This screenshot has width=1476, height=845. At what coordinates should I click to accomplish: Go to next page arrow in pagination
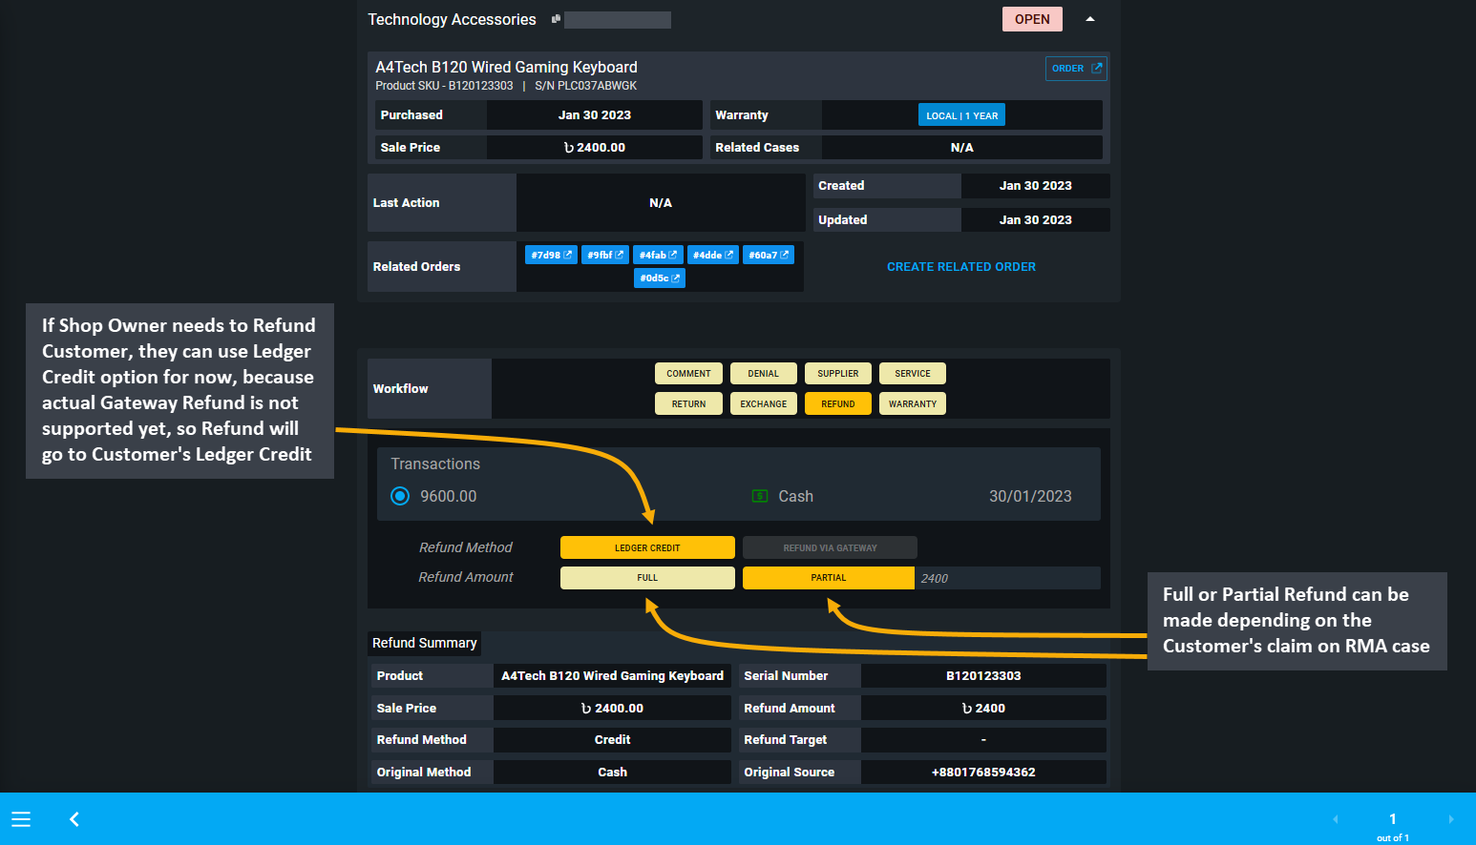click(x=1451, y=819)
